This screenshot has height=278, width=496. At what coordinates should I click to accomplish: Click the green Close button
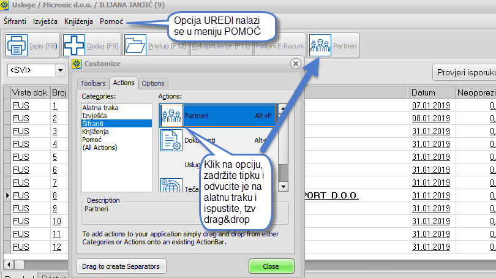[271, 266]
